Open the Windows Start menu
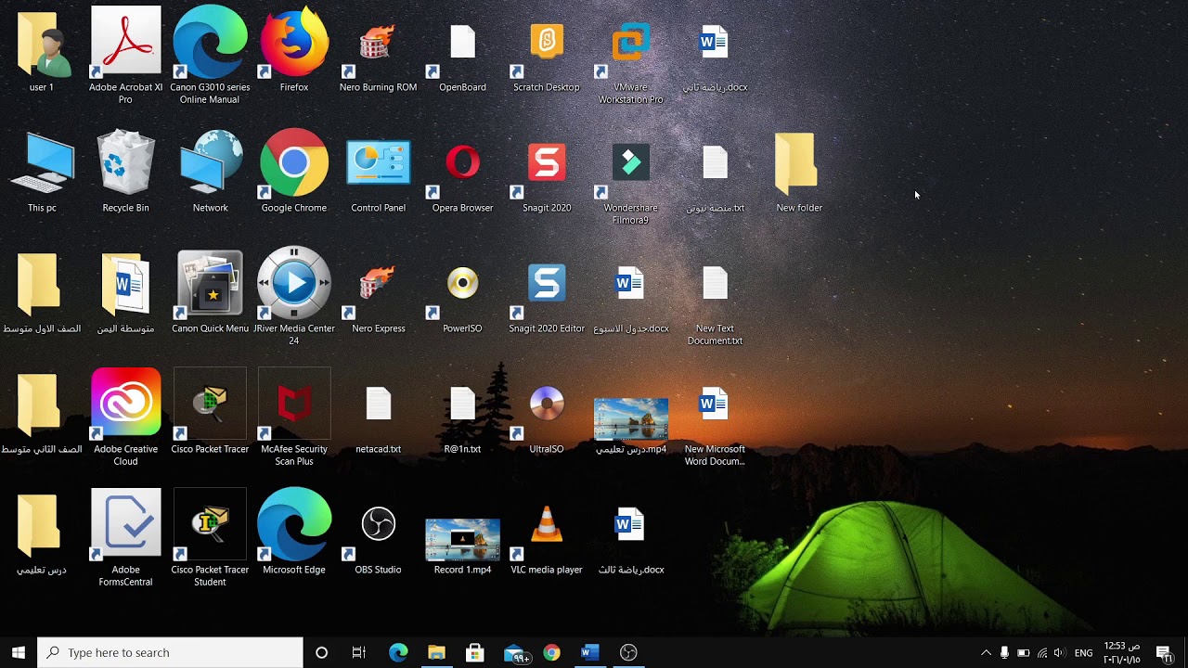Viewport: 1188px width, 668px height. pyautogui.click(x=19, y=652)
